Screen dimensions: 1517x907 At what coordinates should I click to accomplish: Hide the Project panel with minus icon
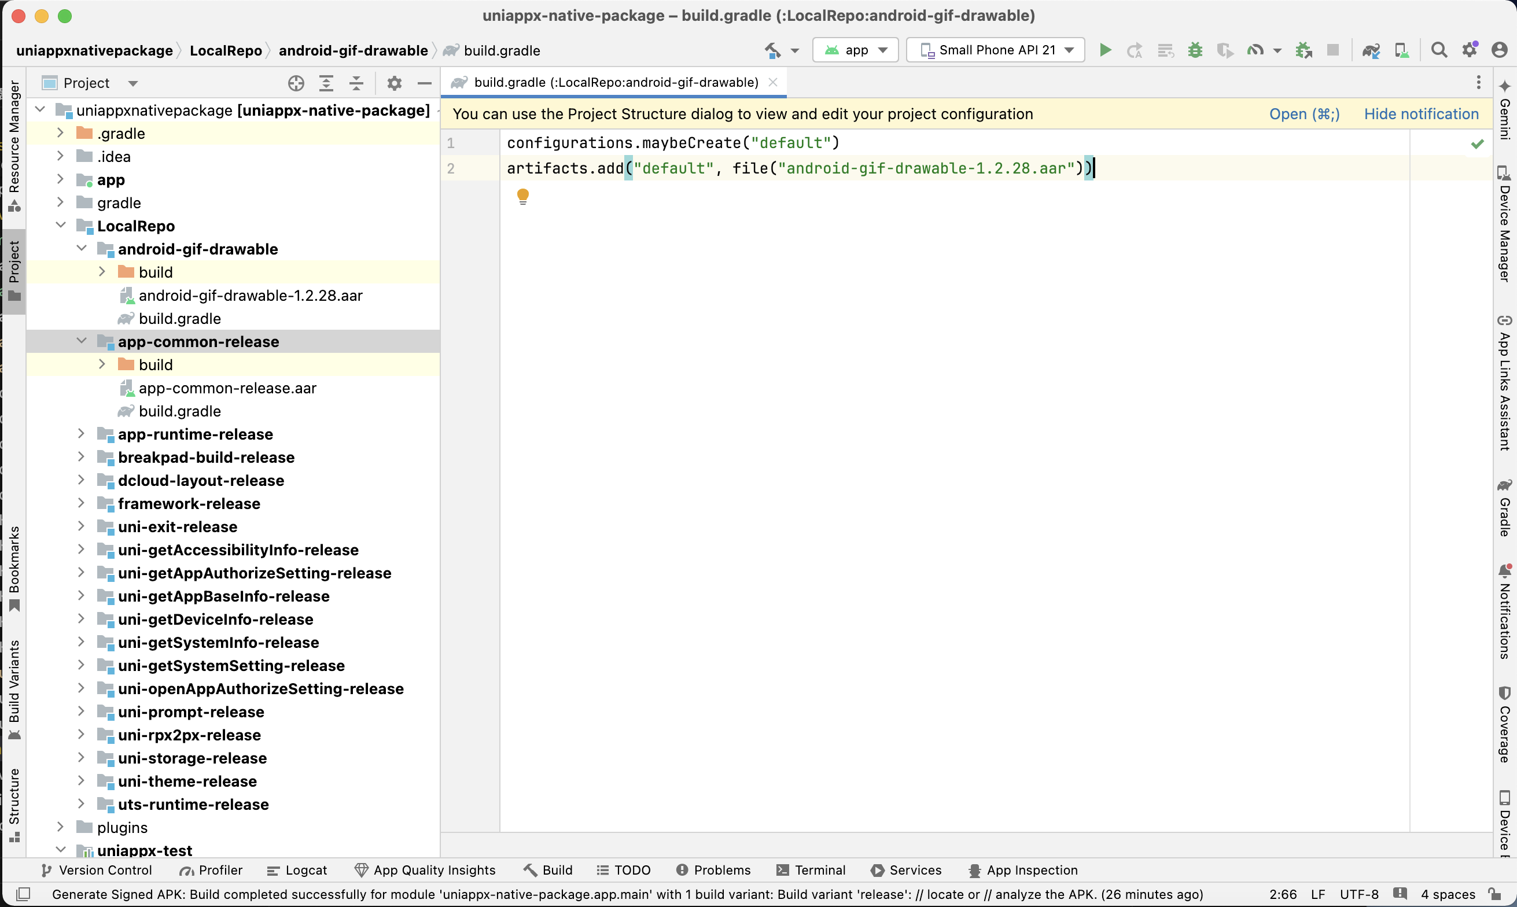coord(424,83)
